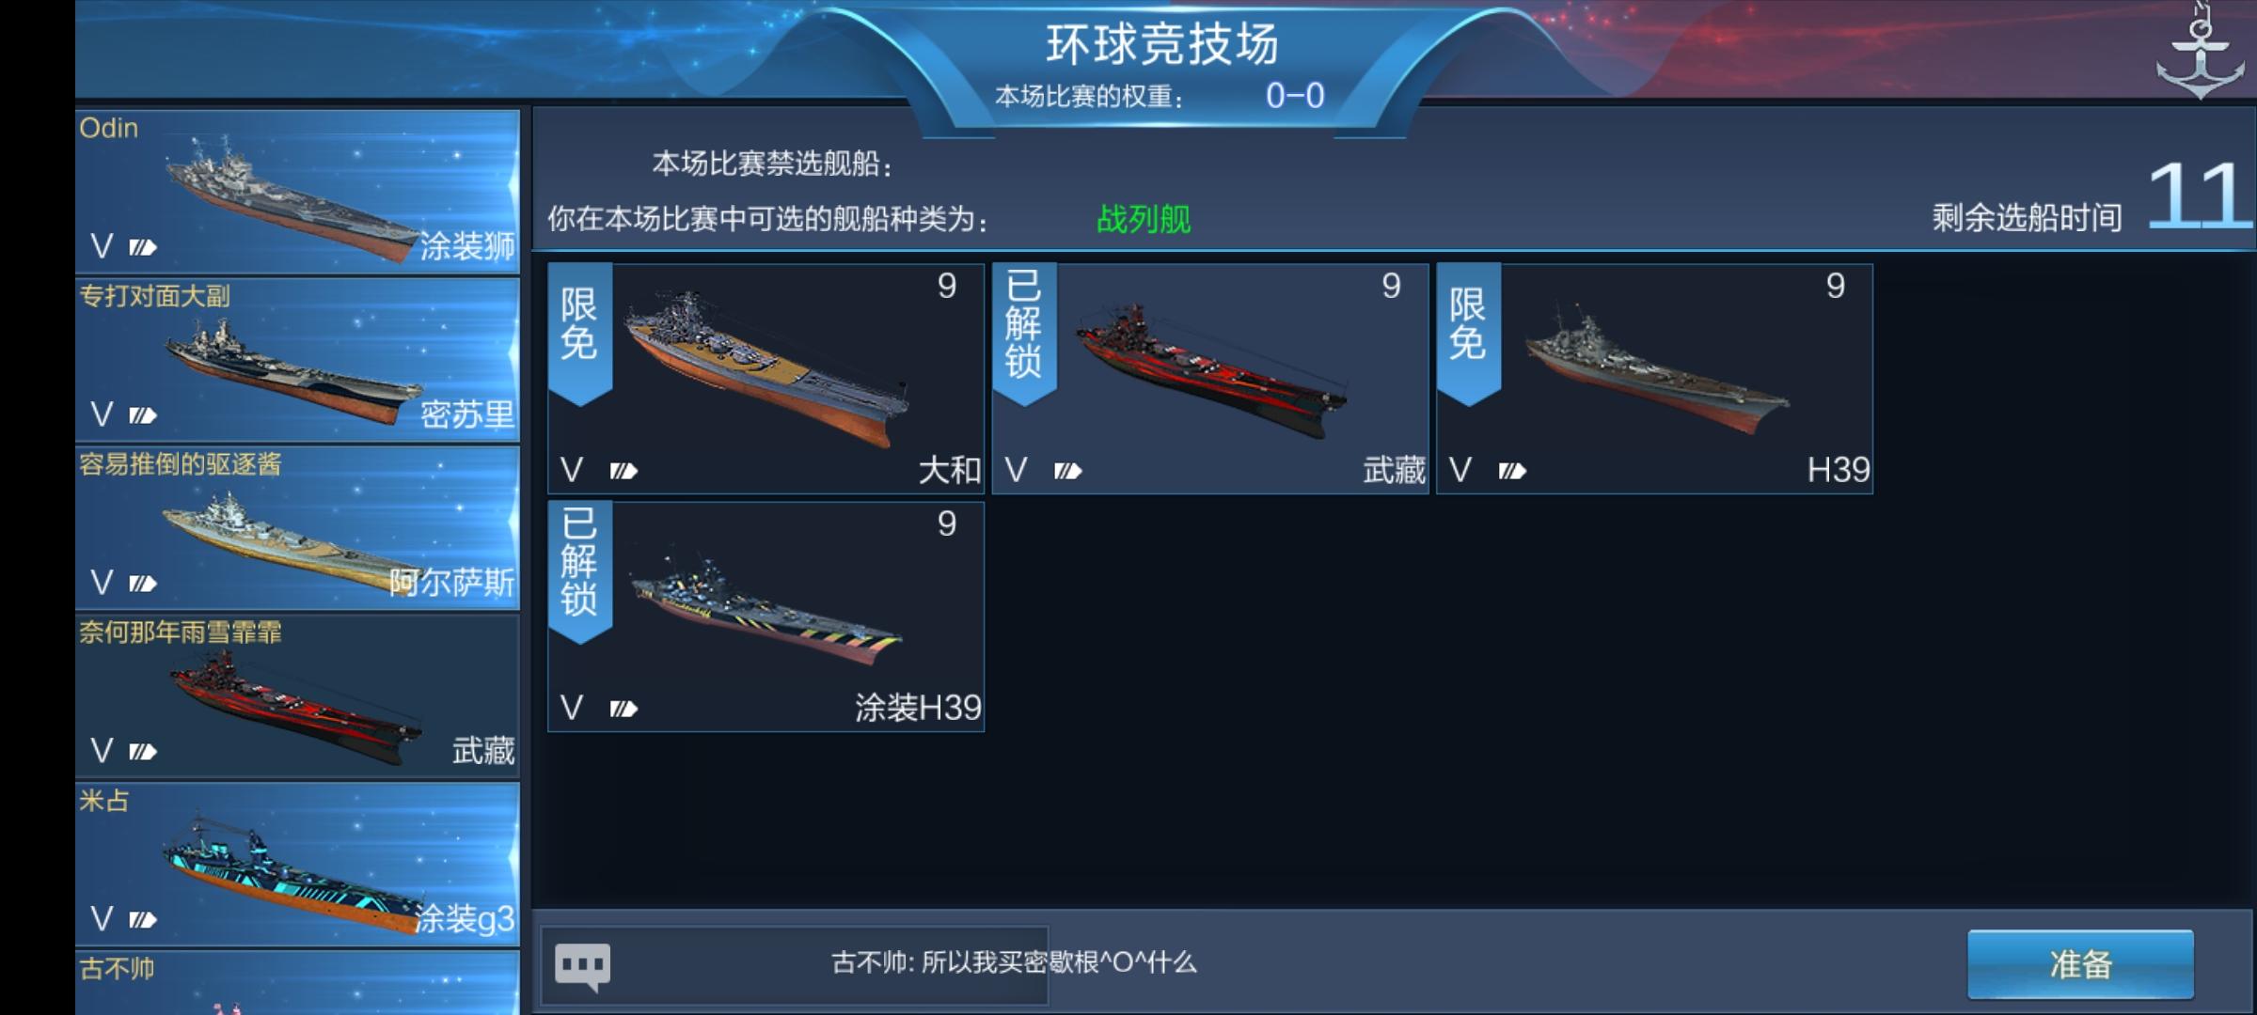View player Odin's 涂装狮 entry

[297, 192]
